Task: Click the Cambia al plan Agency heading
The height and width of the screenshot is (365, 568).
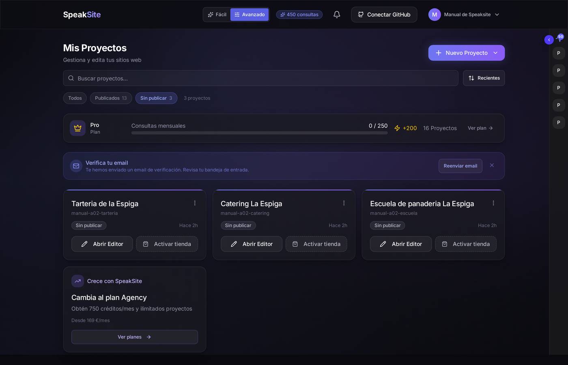Action: [x=109, y=298]
